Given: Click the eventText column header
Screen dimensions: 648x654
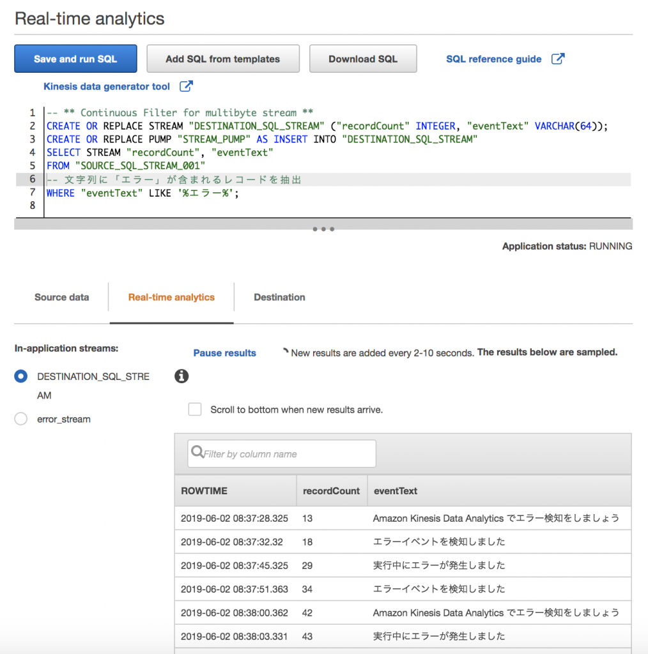Looking at the screenshot, I should pos(499,491).
